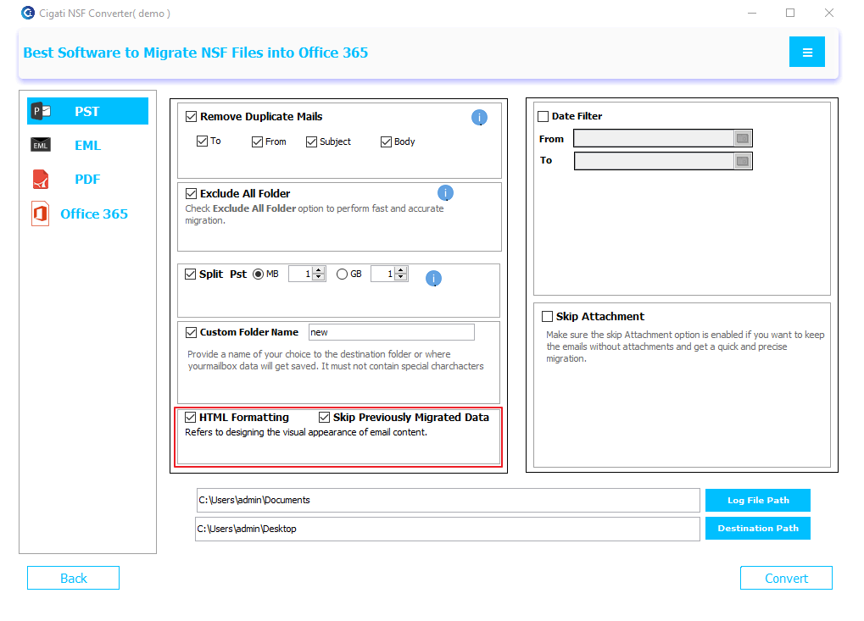
Task: Select the PDF format option
Action: (87, 180)
